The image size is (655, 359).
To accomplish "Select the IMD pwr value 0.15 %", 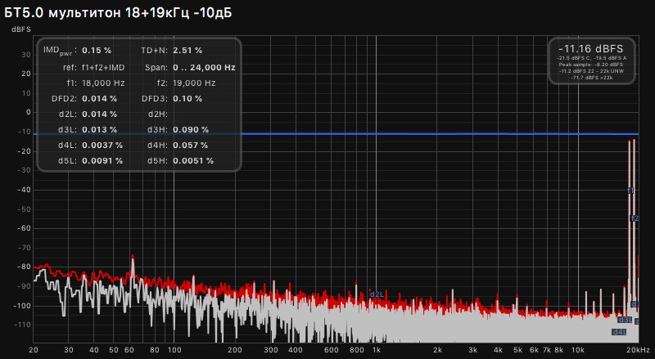I will point(97,51).
